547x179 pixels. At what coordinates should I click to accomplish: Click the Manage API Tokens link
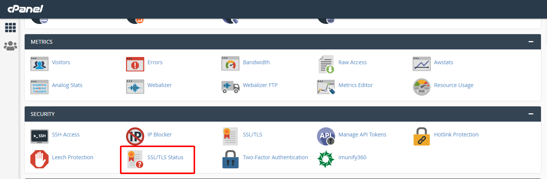click(x=363, y=135)
